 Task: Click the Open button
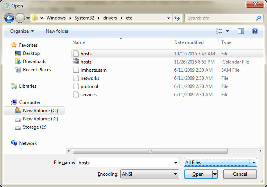(198, 174)
